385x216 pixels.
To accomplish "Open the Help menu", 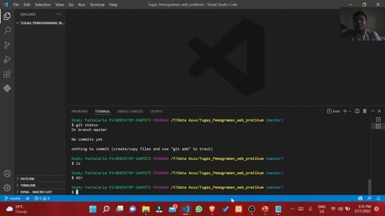I will tap(113, 5).
